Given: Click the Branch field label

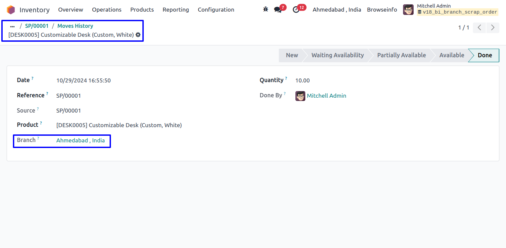Looking at the screenshot, I should 26,140.
